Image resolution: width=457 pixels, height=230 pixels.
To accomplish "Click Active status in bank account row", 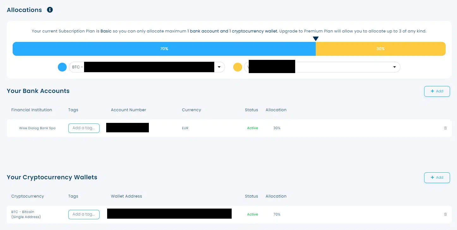I will [253, 128].
